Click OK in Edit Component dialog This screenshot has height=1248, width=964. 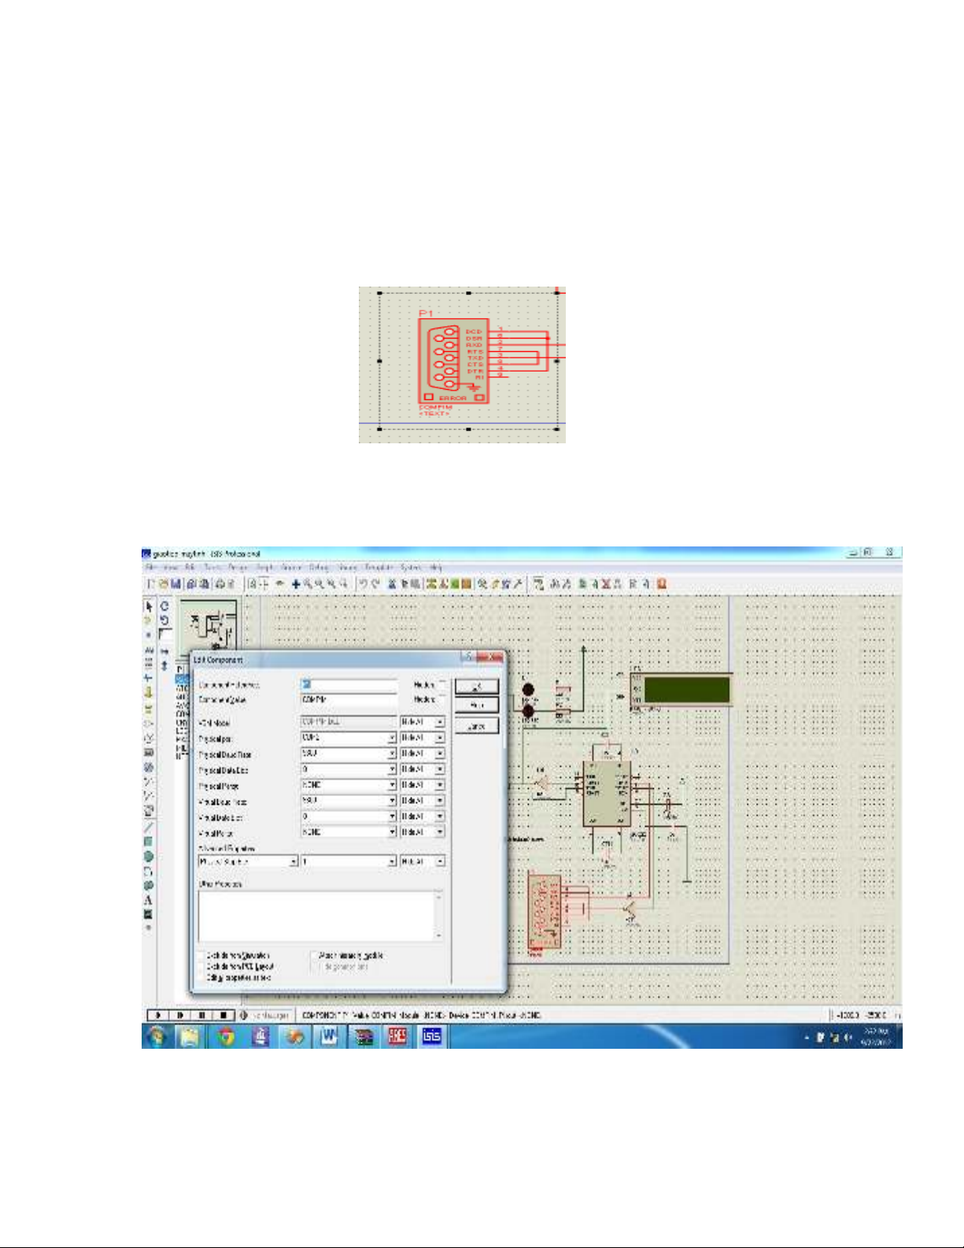tap(477, 686)
